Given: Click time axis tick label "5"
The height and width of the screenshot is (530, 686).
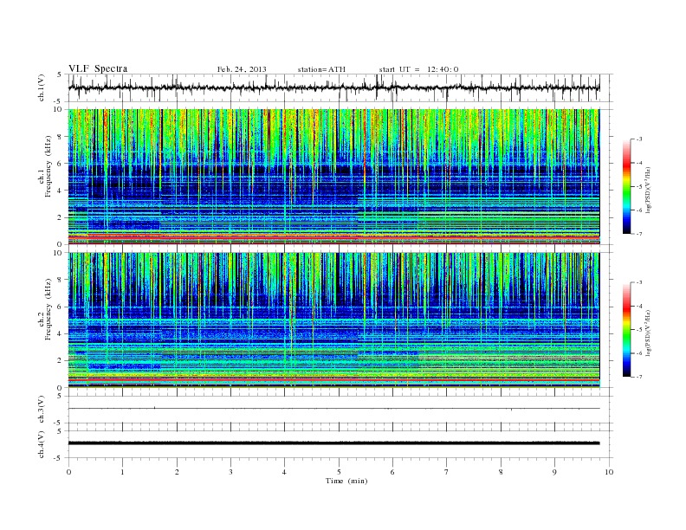Looking at the screenshot, I should [339, 472].
